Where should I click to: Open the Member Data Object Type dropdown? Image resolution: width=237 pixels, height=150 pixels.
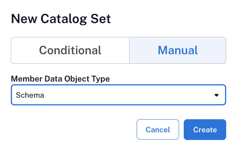tap(118, 95)
